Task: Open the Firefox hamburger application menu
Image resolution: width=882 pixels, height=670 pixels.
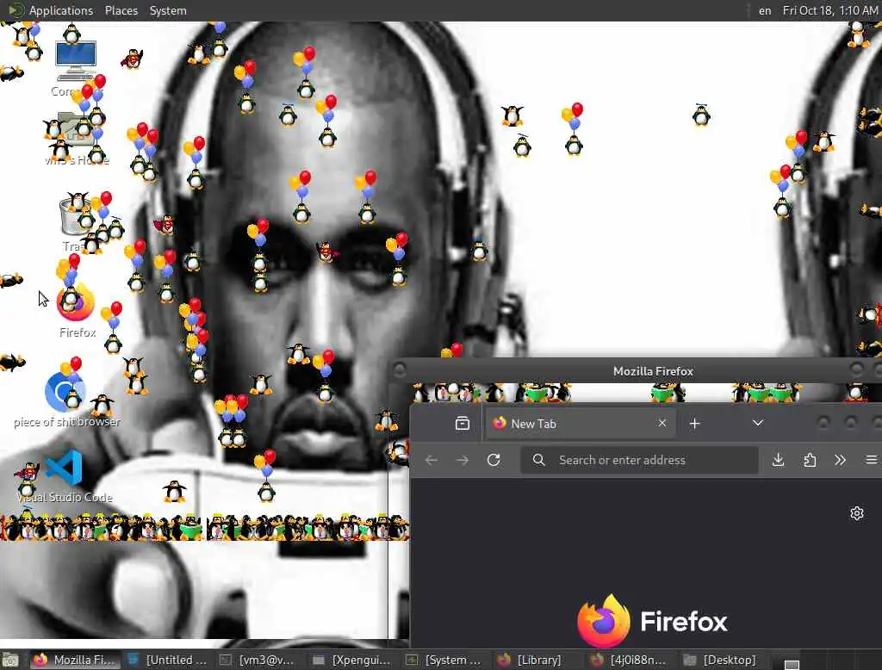Action: pos(872,460)
